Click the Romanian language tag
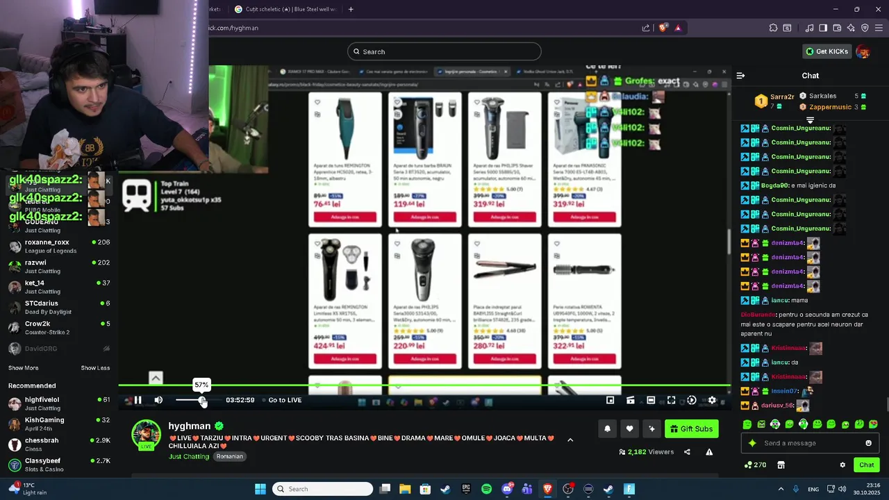This screenshot has height=500, width=889. (x=229, y=456)
